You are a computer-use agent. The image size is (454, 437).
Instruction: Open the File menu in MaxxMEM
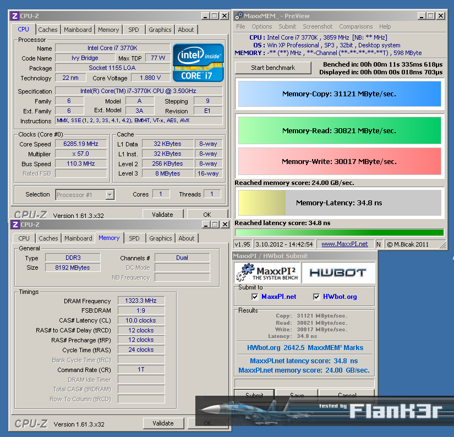(x=240, y=26)
